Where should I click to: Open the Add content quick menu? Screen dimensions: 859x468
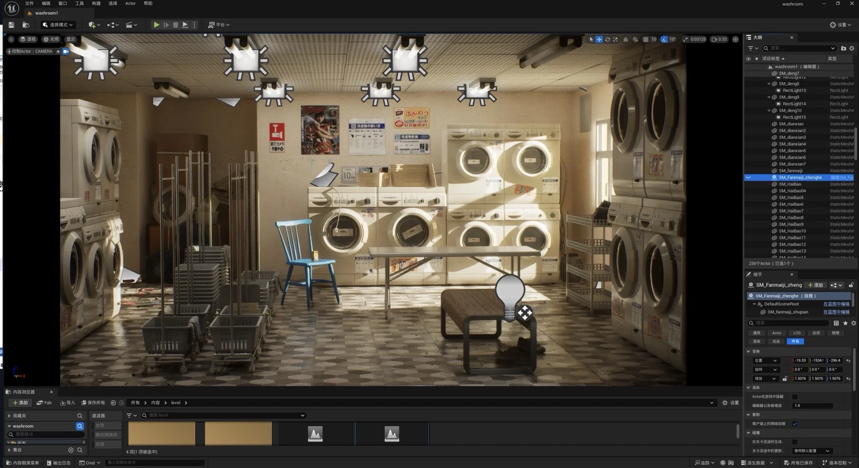94,25
